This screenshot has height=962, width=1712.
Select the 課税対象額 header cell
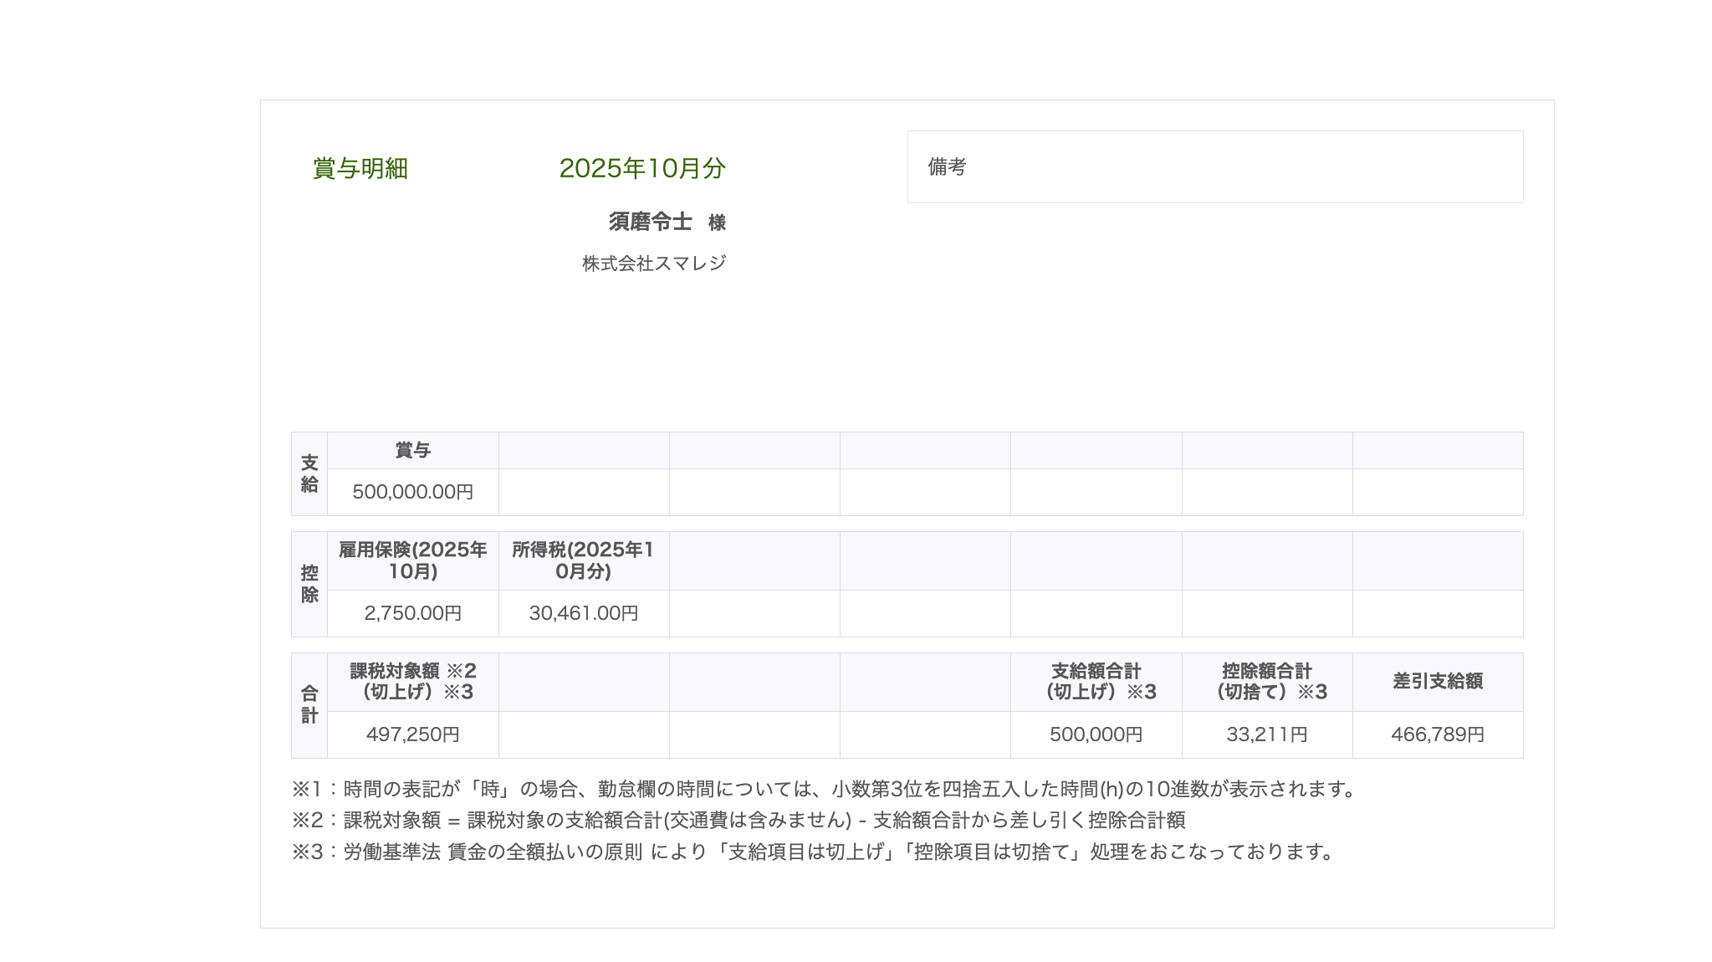(x=411, y=682)
